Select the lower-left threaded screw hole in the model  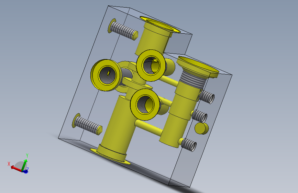(87, 124)
